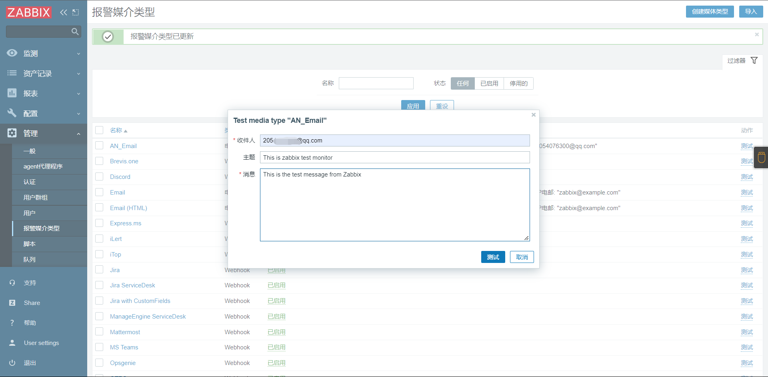Check the Jira ServiceDesk row checkbox
This screenshot has width=768, height=377.
click(x=99, y=285)
